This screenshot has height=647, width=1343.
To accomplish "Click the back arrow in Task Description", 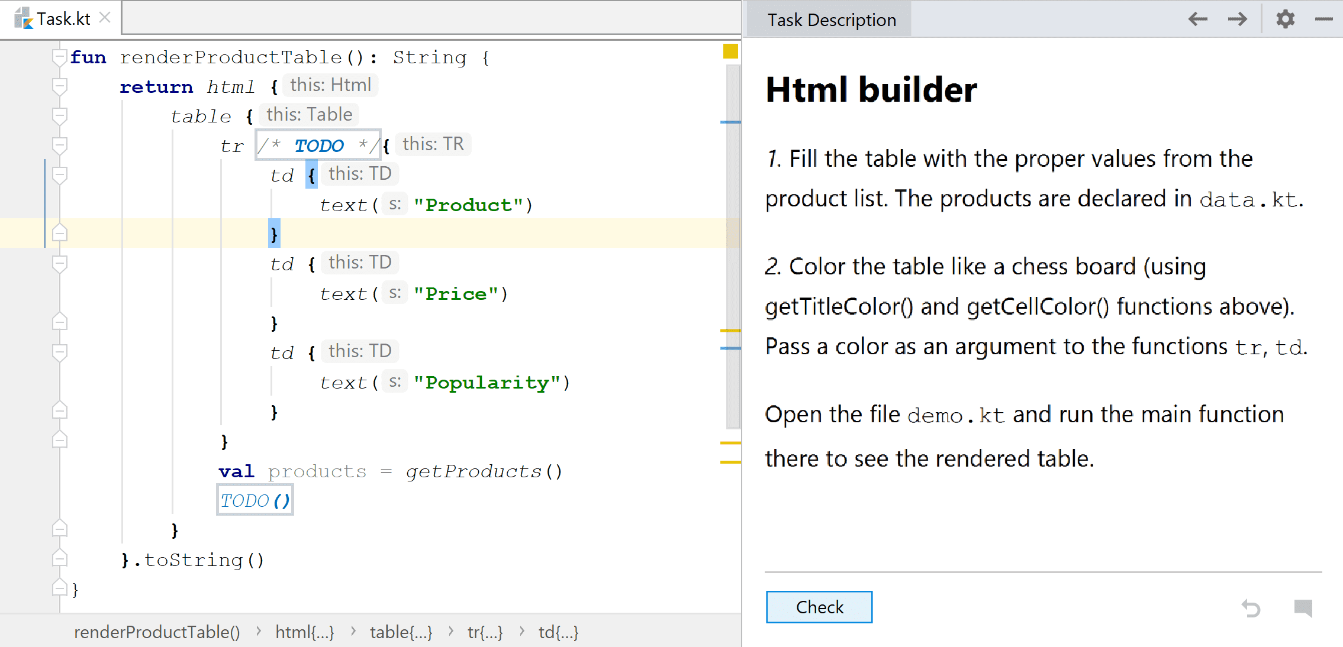I will [x=1197, y=19].
